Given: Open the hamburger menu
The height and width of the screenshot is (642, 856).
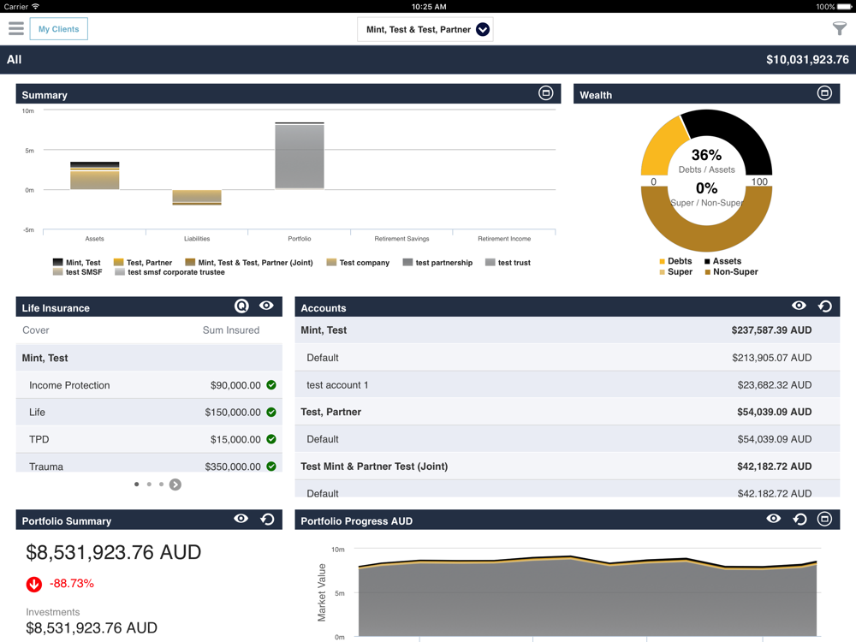Looking at the screenshot, I should tap(16, 29).
